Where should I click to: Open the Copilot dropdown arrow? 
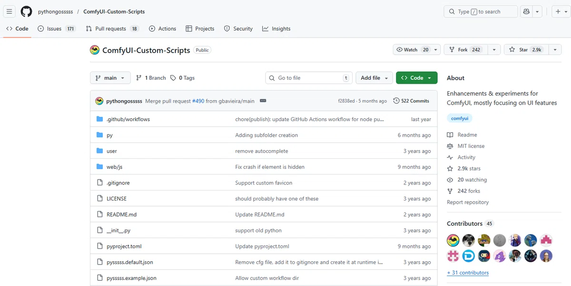point(537,11)
